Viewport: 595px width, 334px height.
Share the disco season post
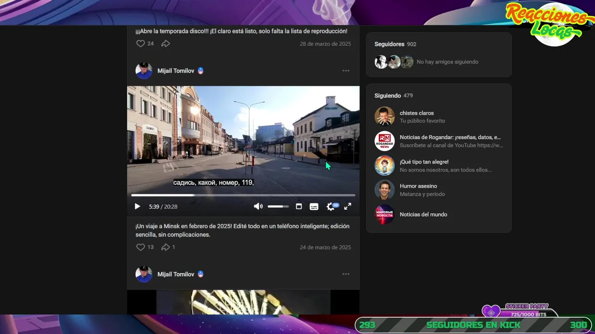click(x=165, y=44)
